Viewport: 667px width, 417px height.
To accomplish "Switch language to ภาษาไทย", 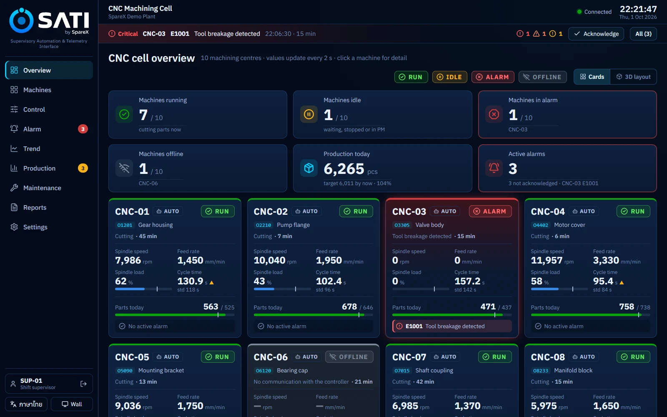I will pos(26,404).
